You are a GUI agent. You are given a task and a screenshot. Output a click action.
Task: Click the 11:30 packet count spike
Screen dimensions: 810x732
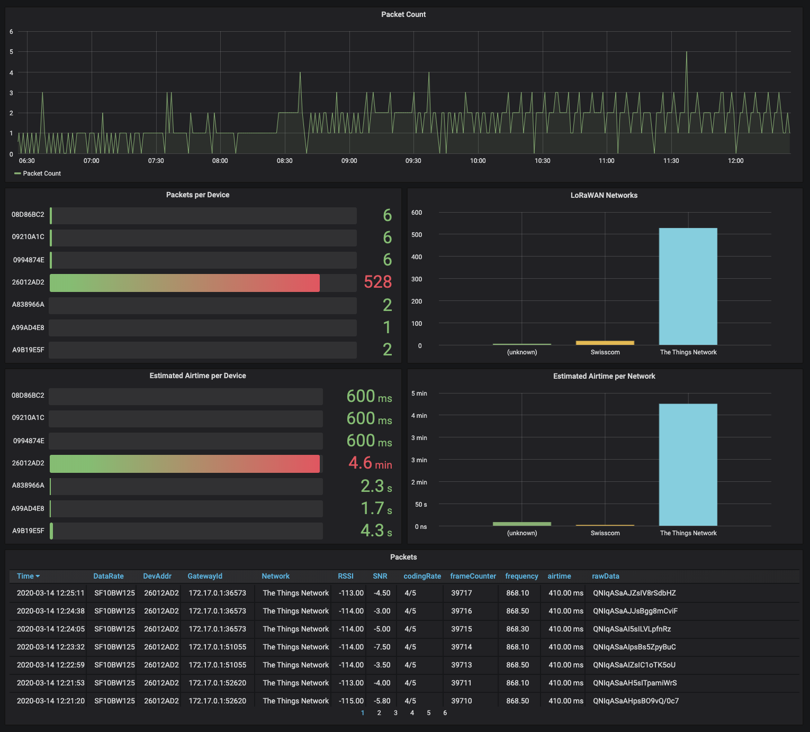(x=687, y=53)
